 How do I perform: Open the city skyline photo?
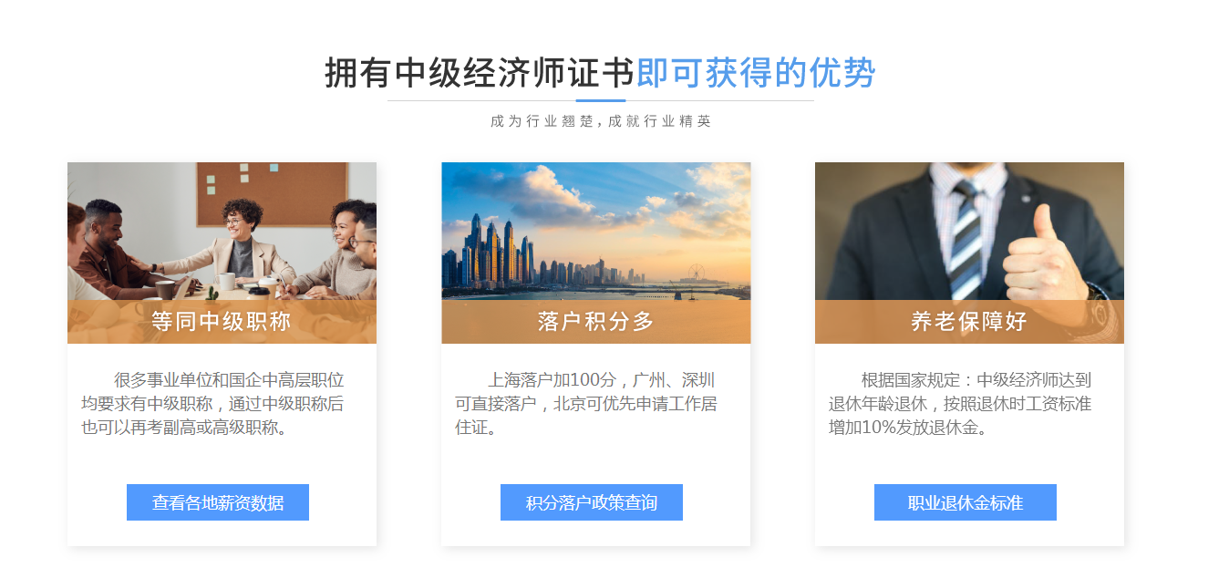coord(596,253)
